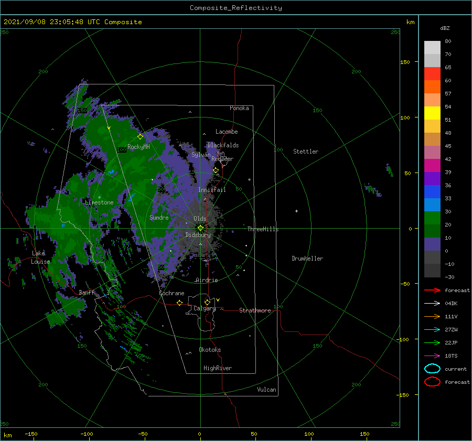The height and width of the screenshot is (441, 472).
Task: Click the Blackfalds town label
Action: coord(223,145)
